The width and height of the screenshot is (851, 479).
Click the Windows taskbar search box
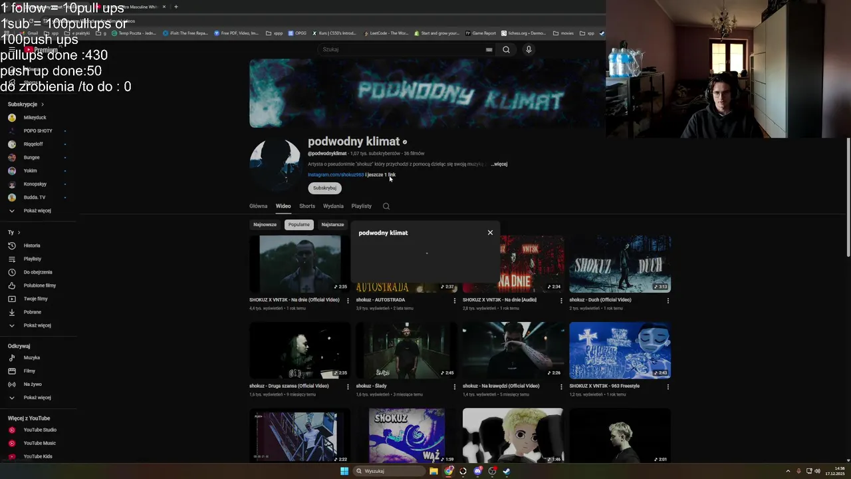[x=389, y=471]
